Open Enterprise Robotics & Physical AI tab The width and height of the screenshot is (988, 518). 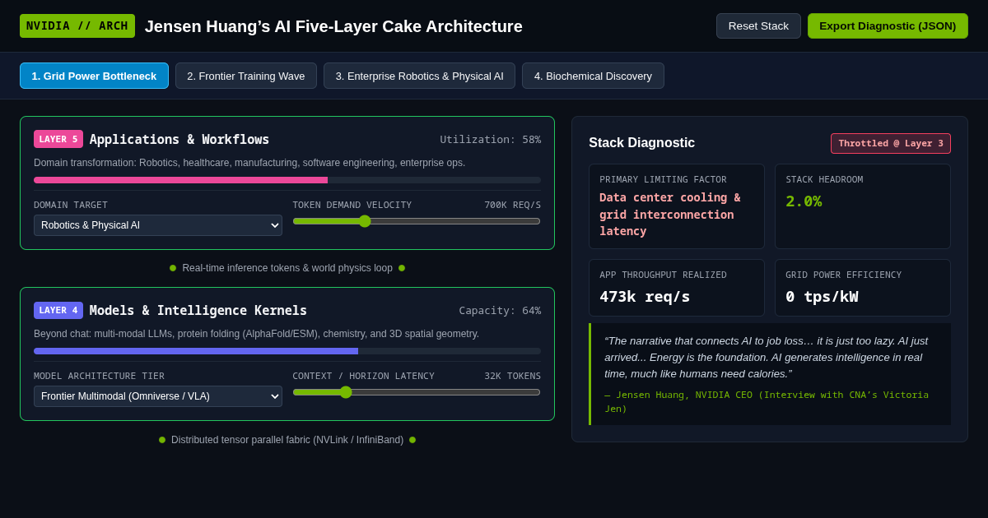coord(419,76)
